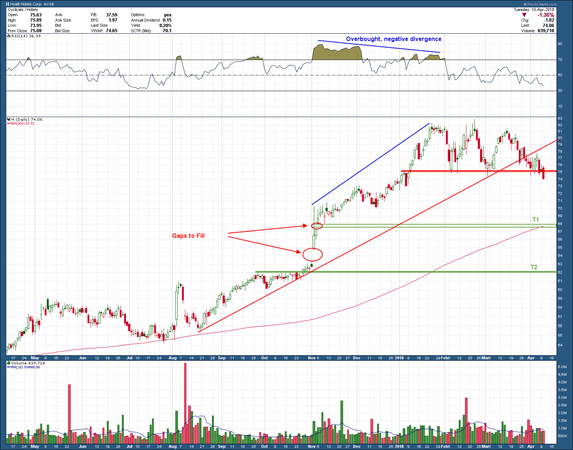Click the 'Dec' label on the volume panel date axis
The width and height of the screenshot is (573, 450).
(357, 446)
